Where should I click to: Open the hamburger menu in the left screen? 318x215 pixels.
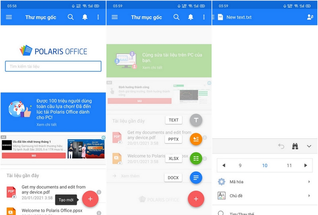9,17
